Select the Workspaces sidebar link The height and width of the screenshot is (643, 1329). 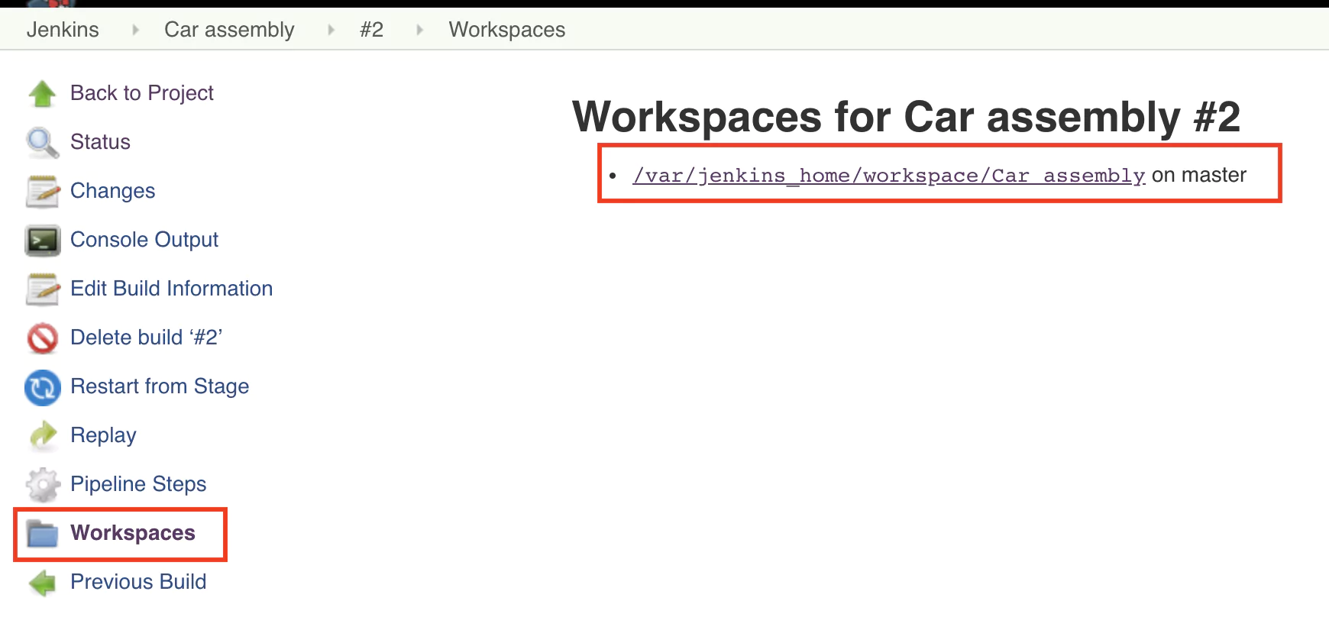pyautogui.click(x=133, y=533)
